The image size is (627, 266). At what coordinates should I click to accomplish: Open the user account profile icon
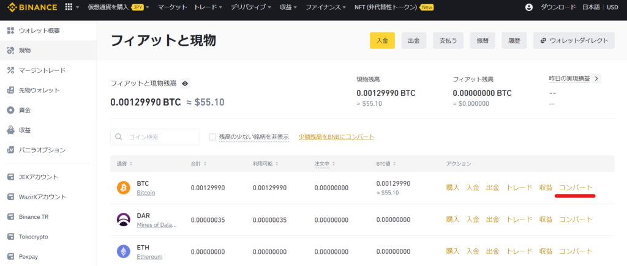pyautogui.click(x=529, y=7)
